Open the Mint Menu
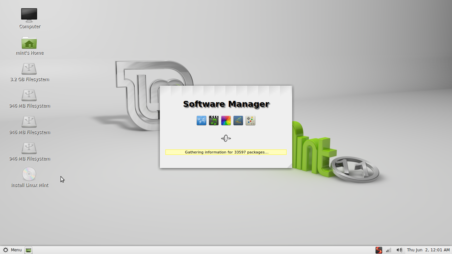 [x=12, y=250]
